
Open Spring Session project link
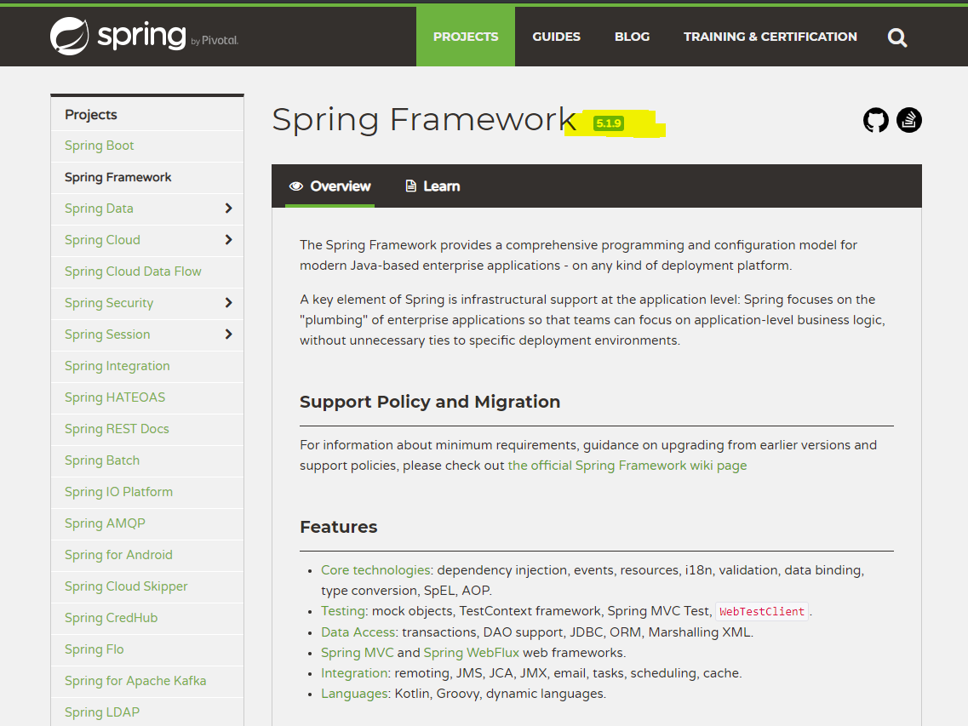[107, 334]
